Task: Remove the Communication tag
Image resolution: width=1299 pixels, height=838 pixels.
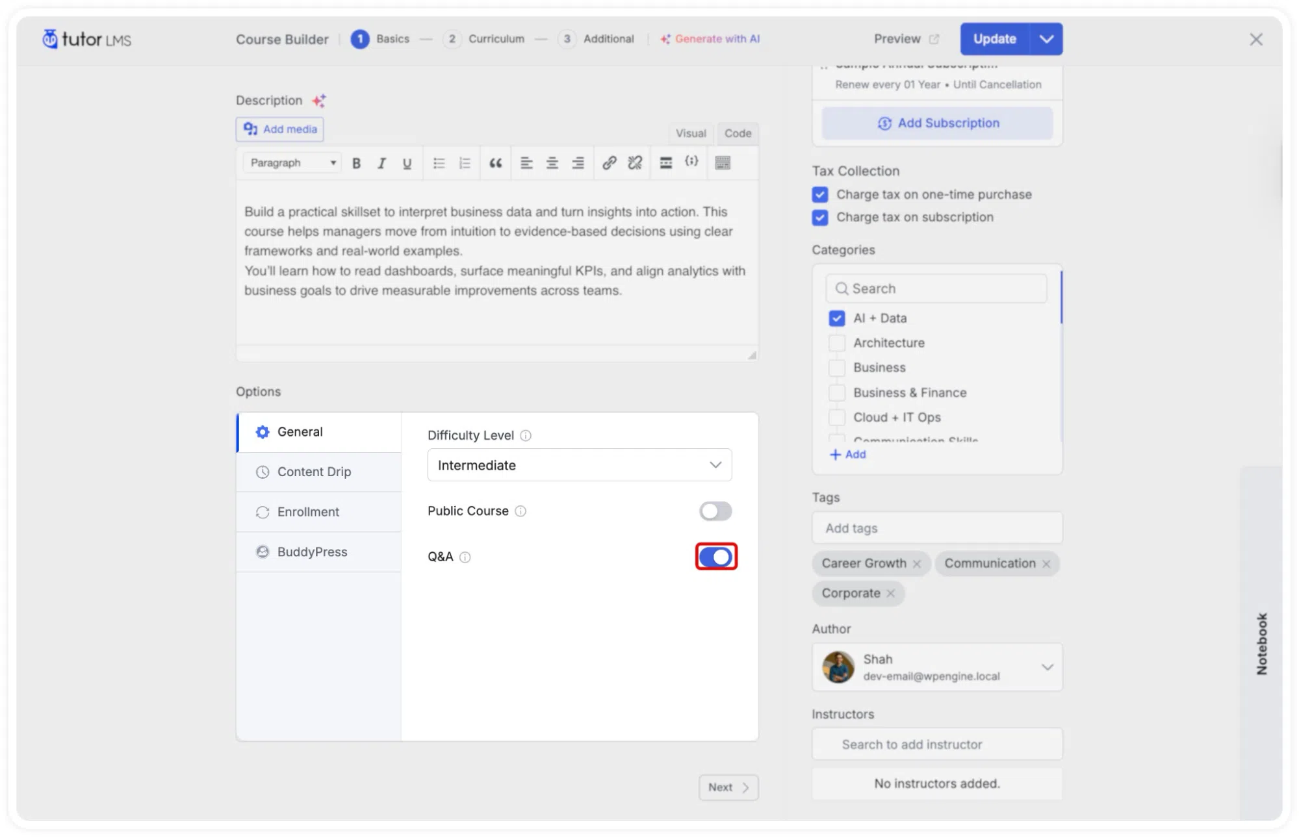Action: point(1046,564)
